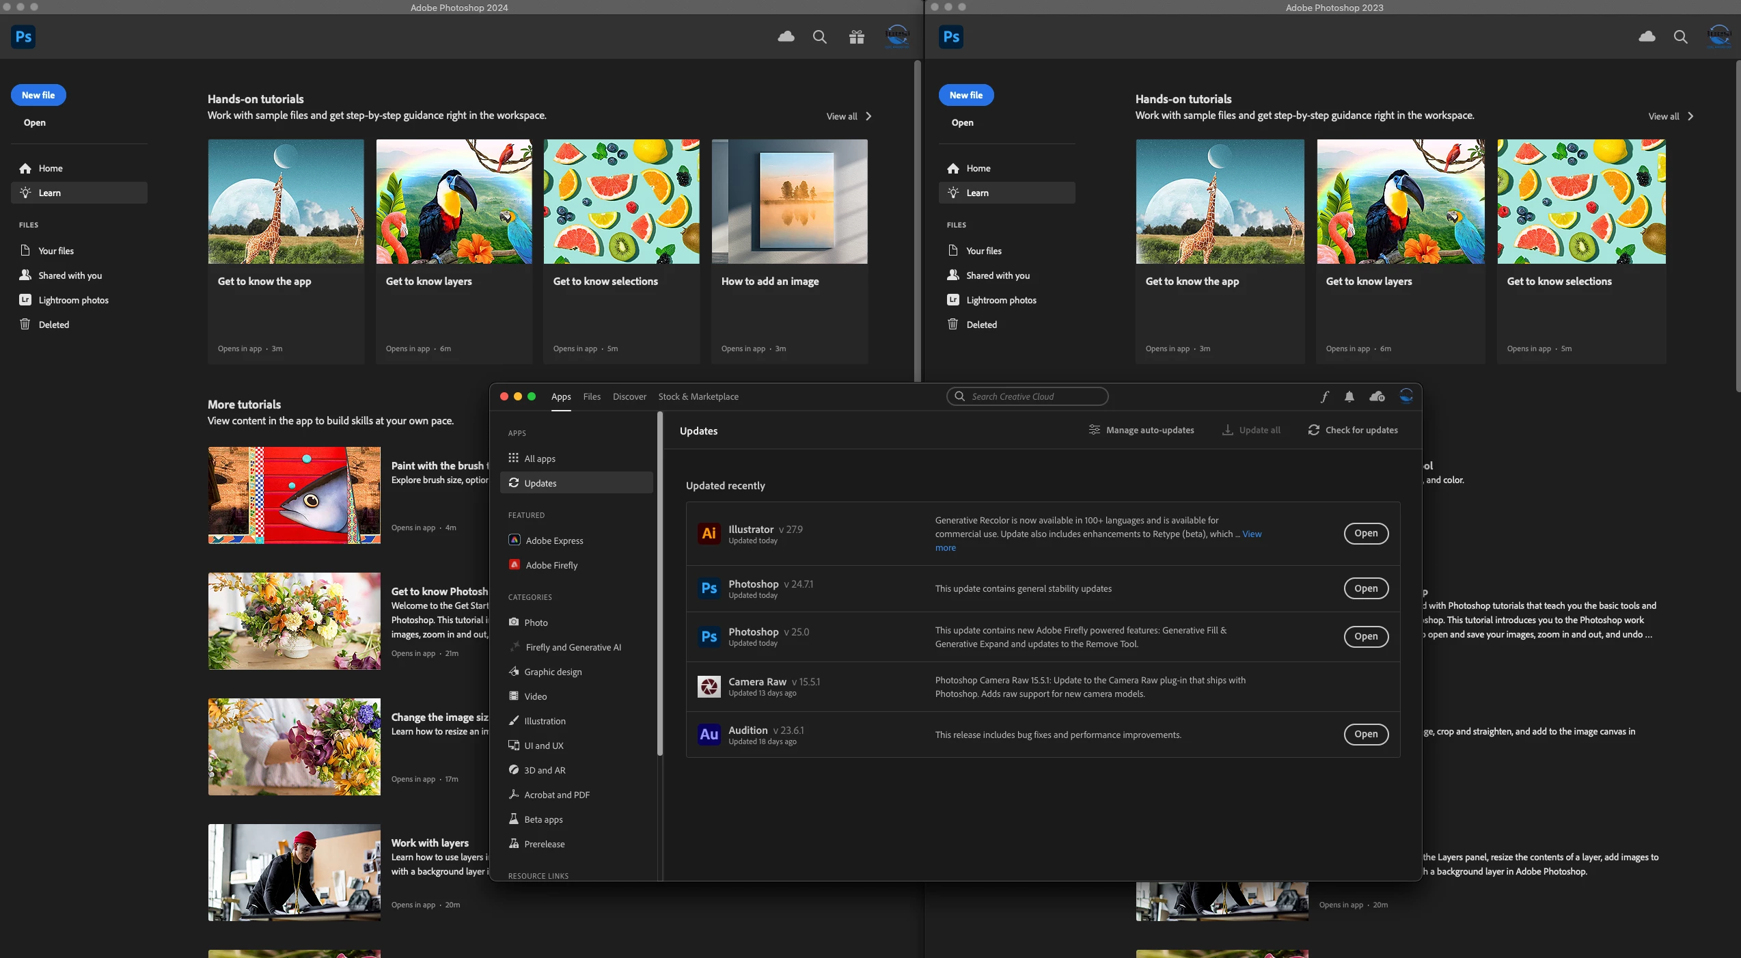Image resolution: width=1741 pixels, height=958 pixels.
Task: Open Stock & Marketplace tab
Action: pyautogui.click(x=698, y=396)
